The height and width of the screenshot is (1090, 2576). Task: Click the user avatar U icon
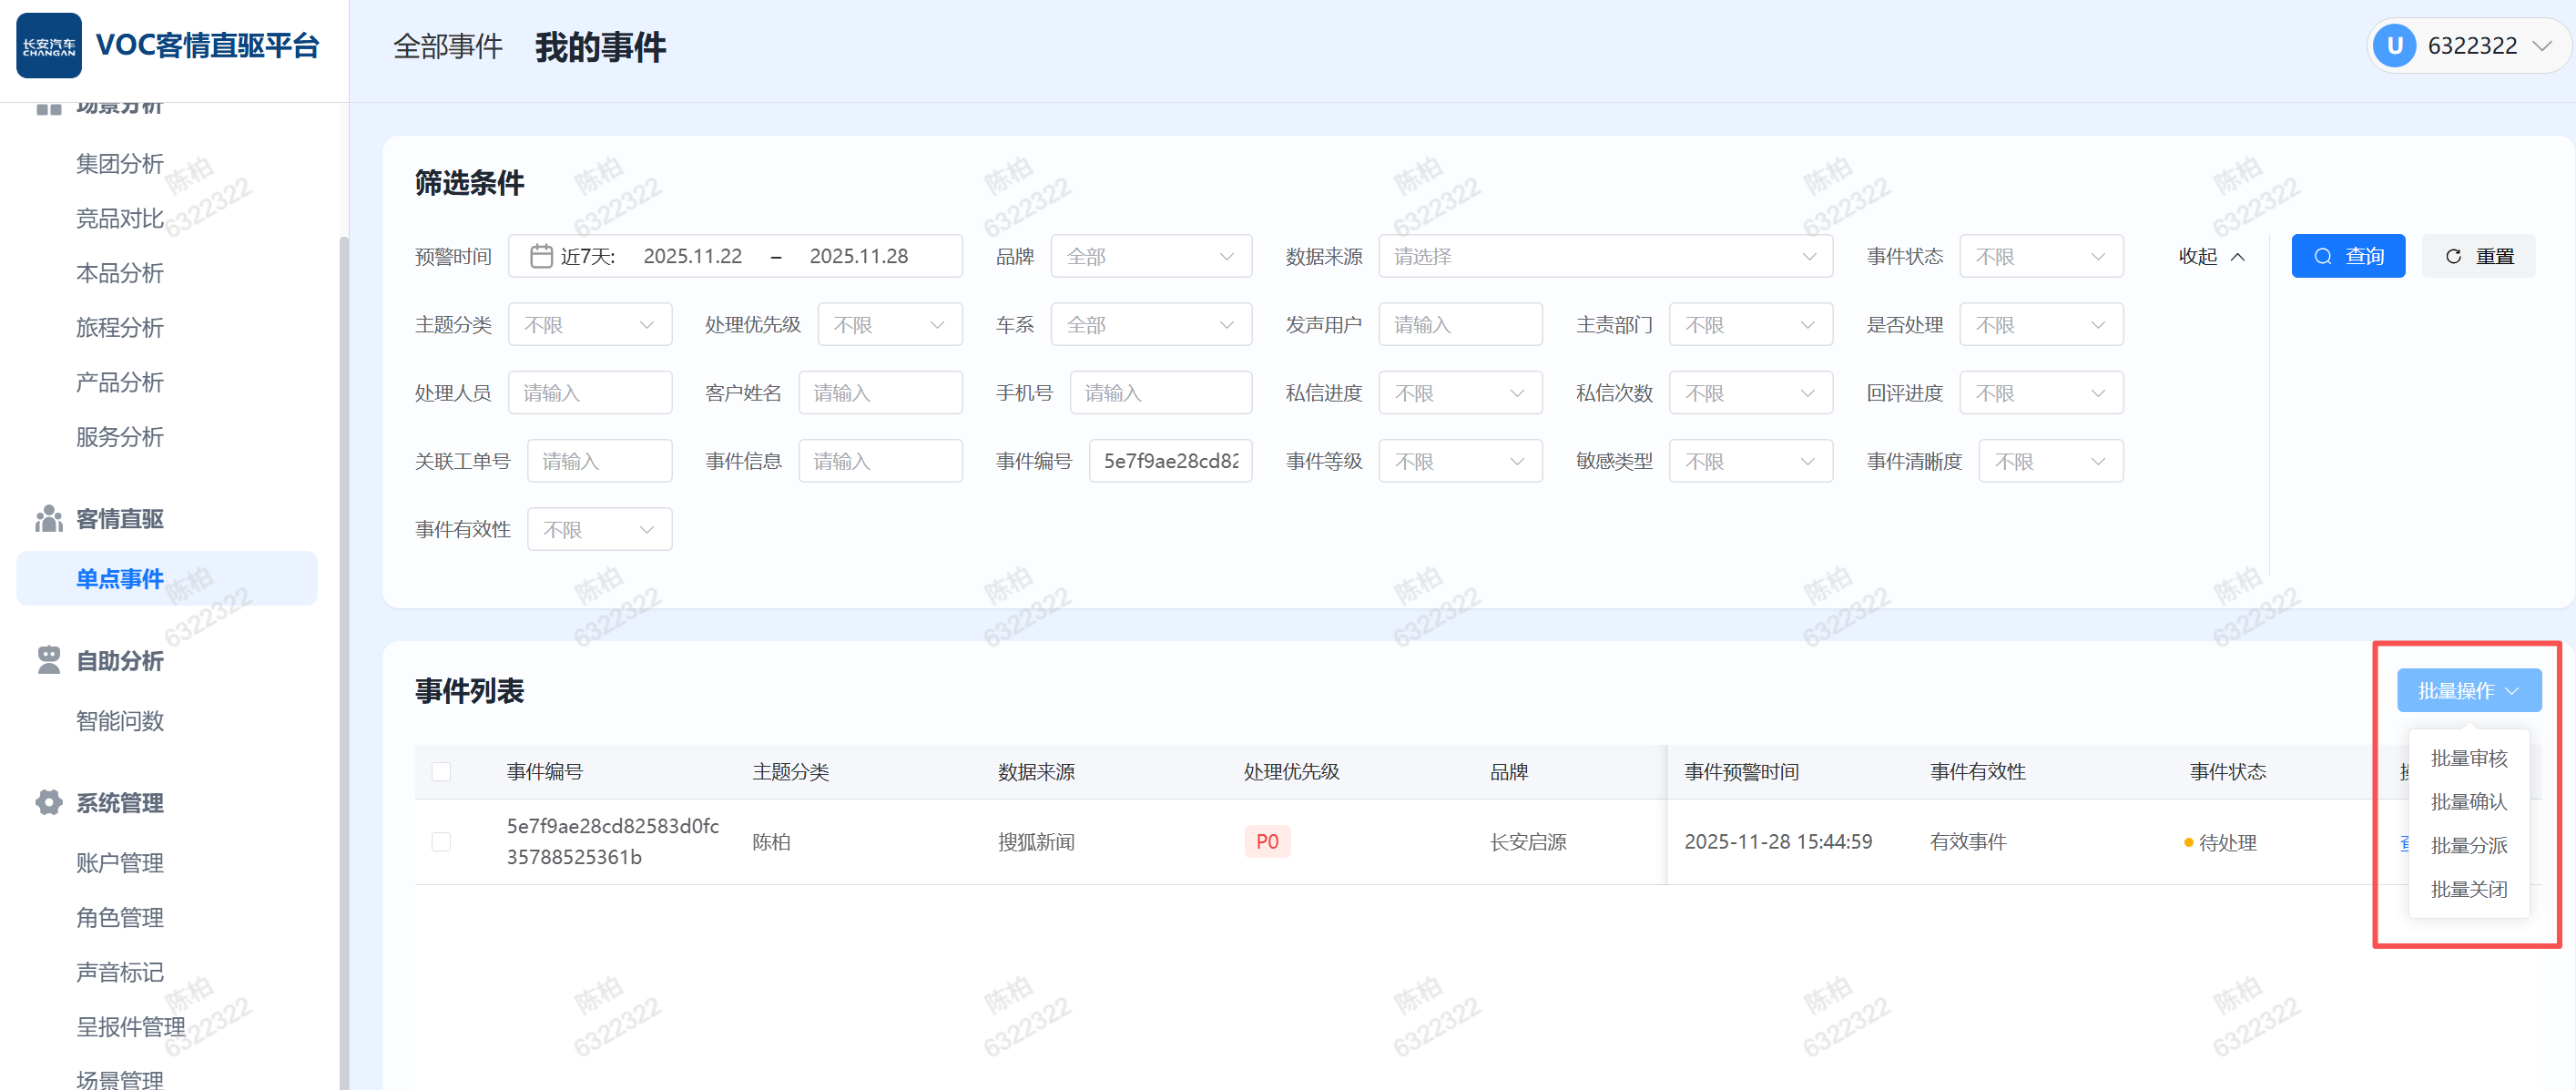2394,46
